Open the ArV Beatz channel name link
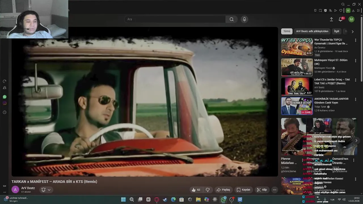The width and height of the screenshot is (363, 204). (28, 188)
